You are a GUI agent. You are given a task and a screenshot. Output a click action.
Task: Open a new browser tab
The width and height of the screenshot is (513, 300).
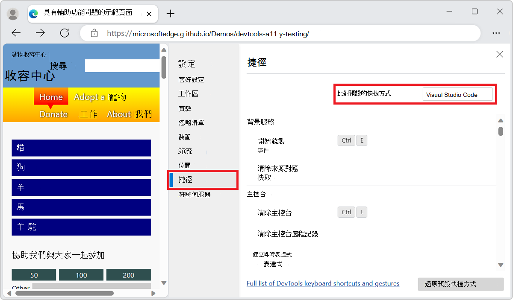pos(170,13)
